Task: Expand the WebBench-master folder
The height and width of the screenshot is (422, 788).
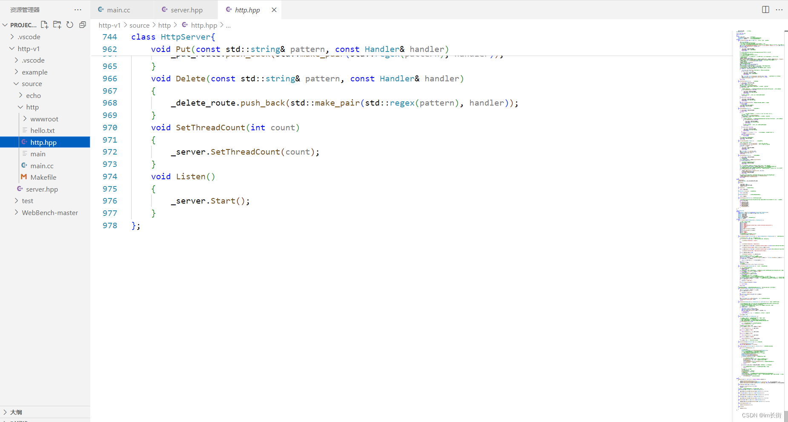Action: pyautogui.click(x=17, y=212)
